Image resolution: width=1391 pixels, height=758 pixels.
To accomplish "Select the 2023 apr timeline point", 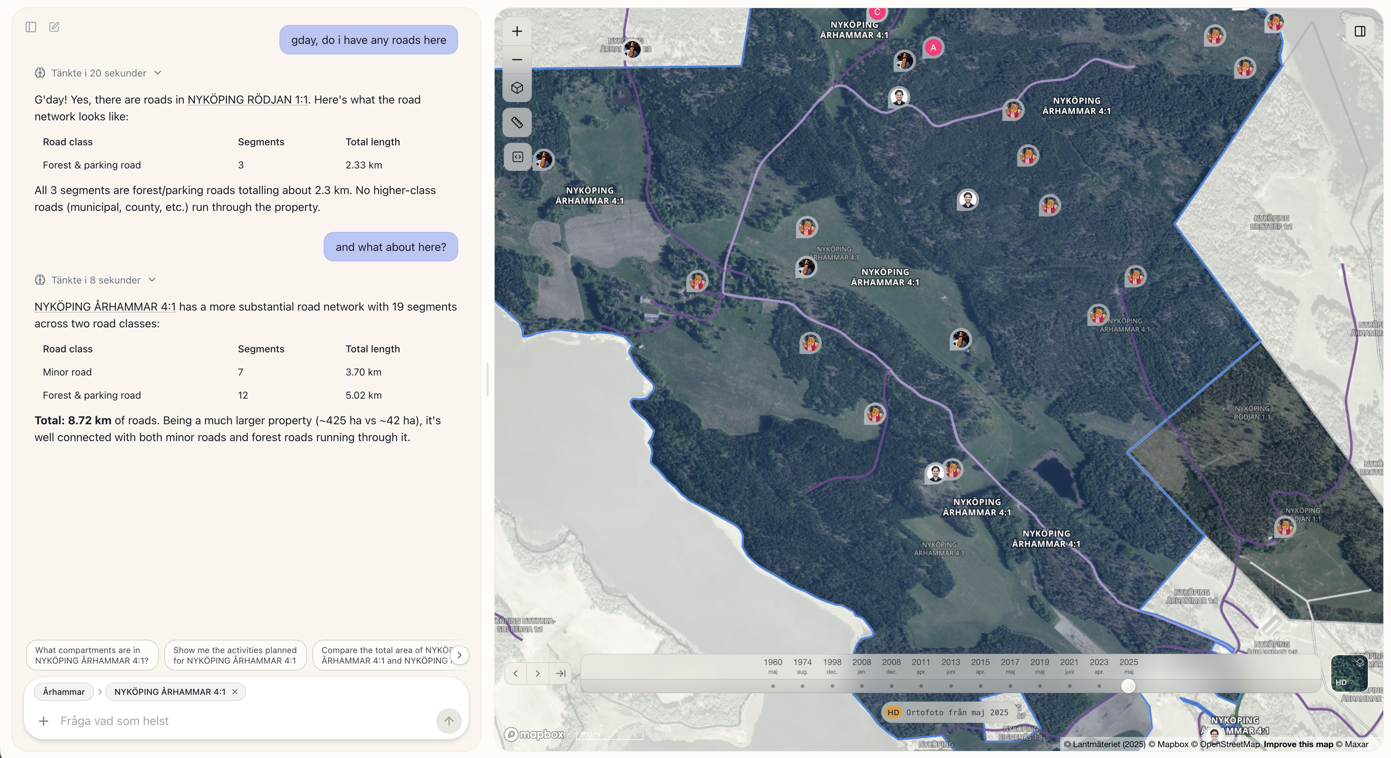I will coord(1099,686).
